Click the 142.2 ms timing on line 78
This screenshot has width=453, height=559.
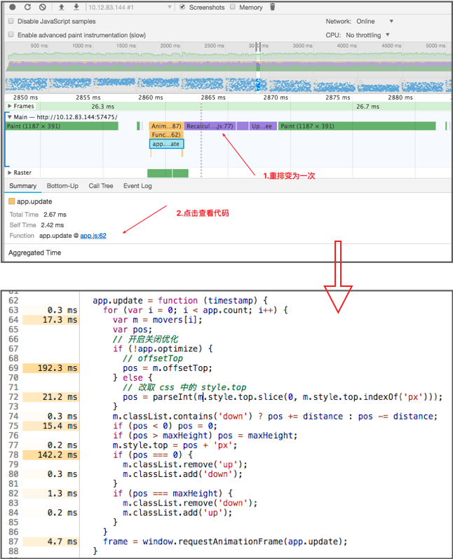coord(58,455)
